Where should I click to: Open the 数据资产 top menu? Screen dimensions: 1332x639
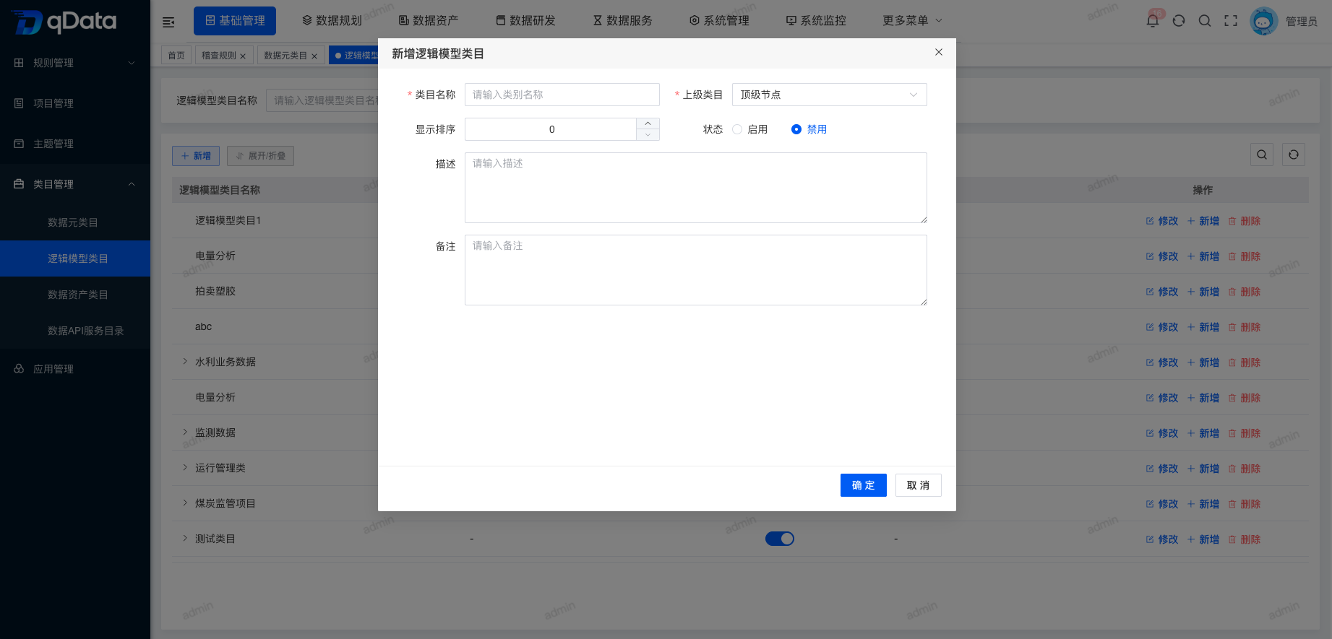[429, 21]
